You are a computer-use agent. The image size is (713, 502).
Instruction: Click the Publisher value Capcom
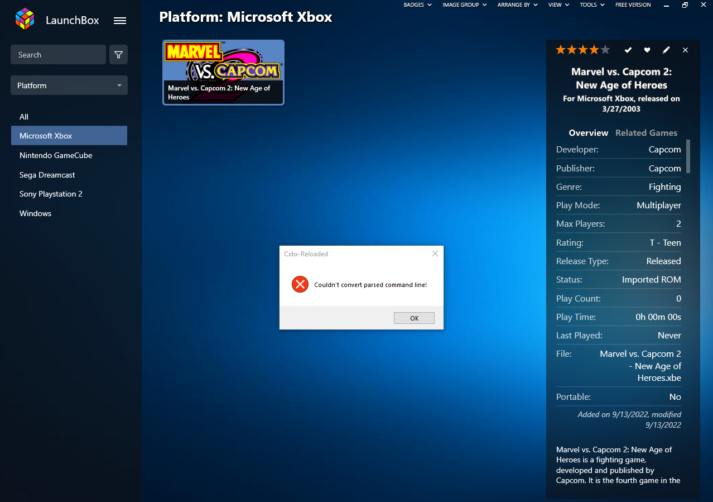point(664,168)
